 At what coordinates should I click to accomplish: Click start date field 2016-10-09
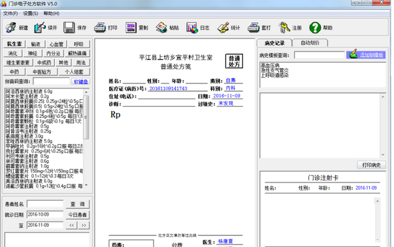click(45, 214)
